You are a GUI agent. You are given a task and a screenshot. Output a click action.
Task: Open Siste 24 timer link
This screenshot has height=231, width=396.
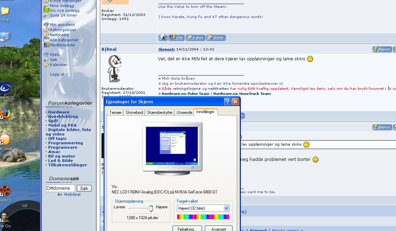point(64,15)
